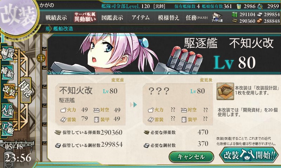The image size is (281, 168).
Task: Open 任務 quests menu
Action: (197, 17)
